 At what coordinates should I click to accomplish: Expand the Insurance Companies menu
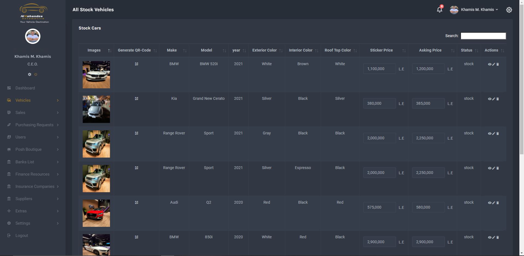click(33, 186)
